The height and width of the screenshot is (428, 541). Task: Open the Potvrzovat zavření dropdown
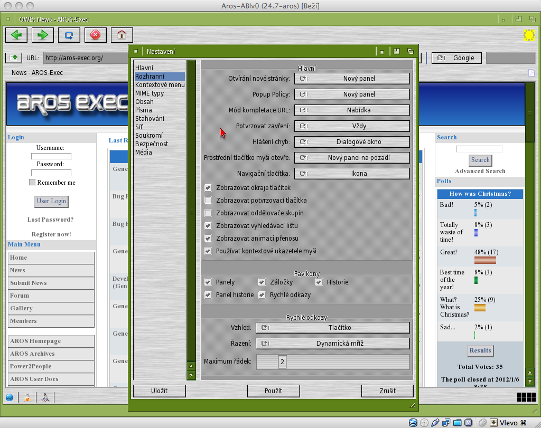[x=352, y=126]
